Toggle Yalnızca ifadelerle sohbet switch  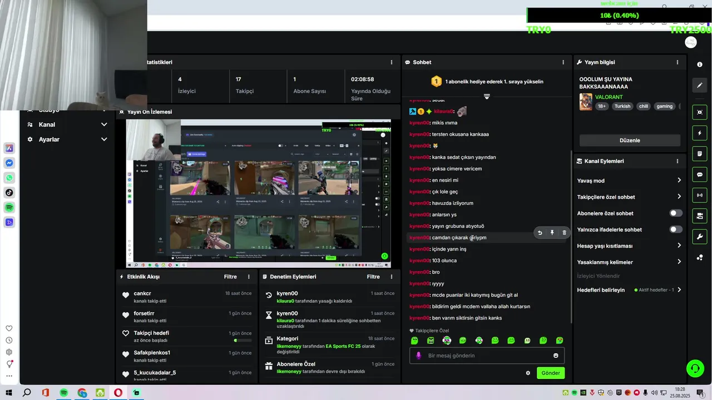[676, 229]
